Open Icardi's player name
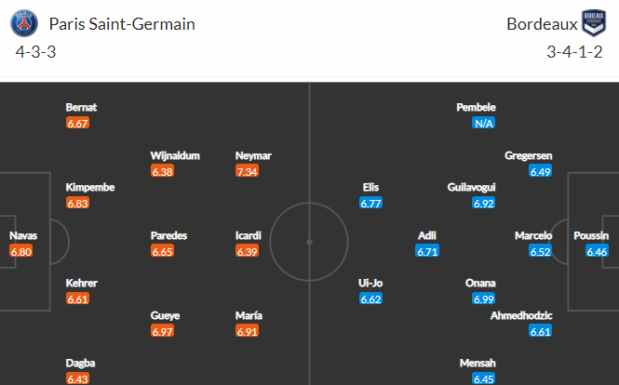This screenshot has width=619, height=385. pos(249,235)
